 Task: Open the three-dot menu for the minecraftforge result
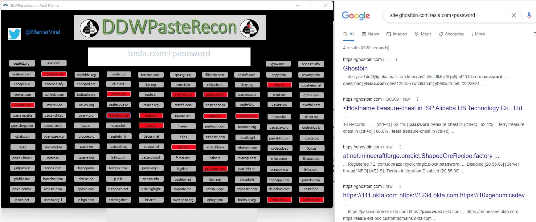(x=400, y=147)
